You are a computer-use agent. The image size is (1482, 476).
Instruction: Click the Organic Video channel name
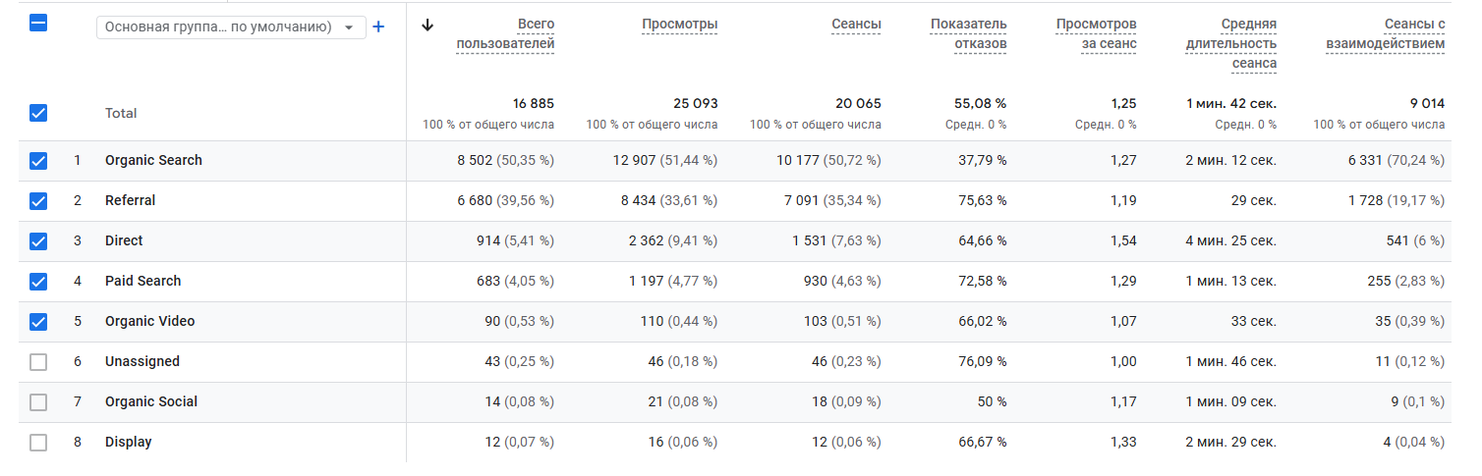point(149,321)
